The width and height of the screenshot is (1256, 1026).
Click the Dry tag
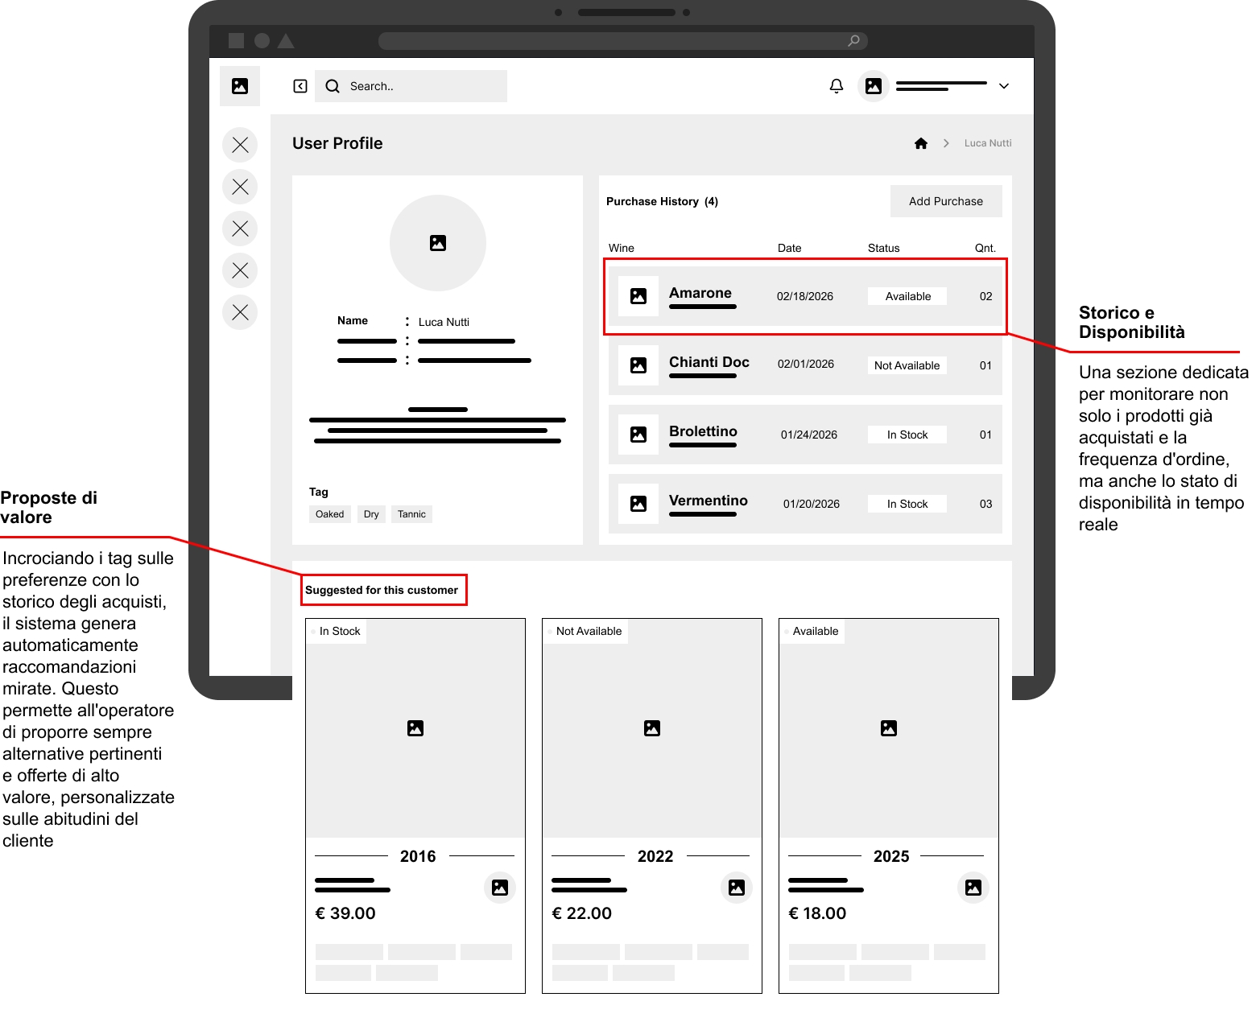pos(371,514)
